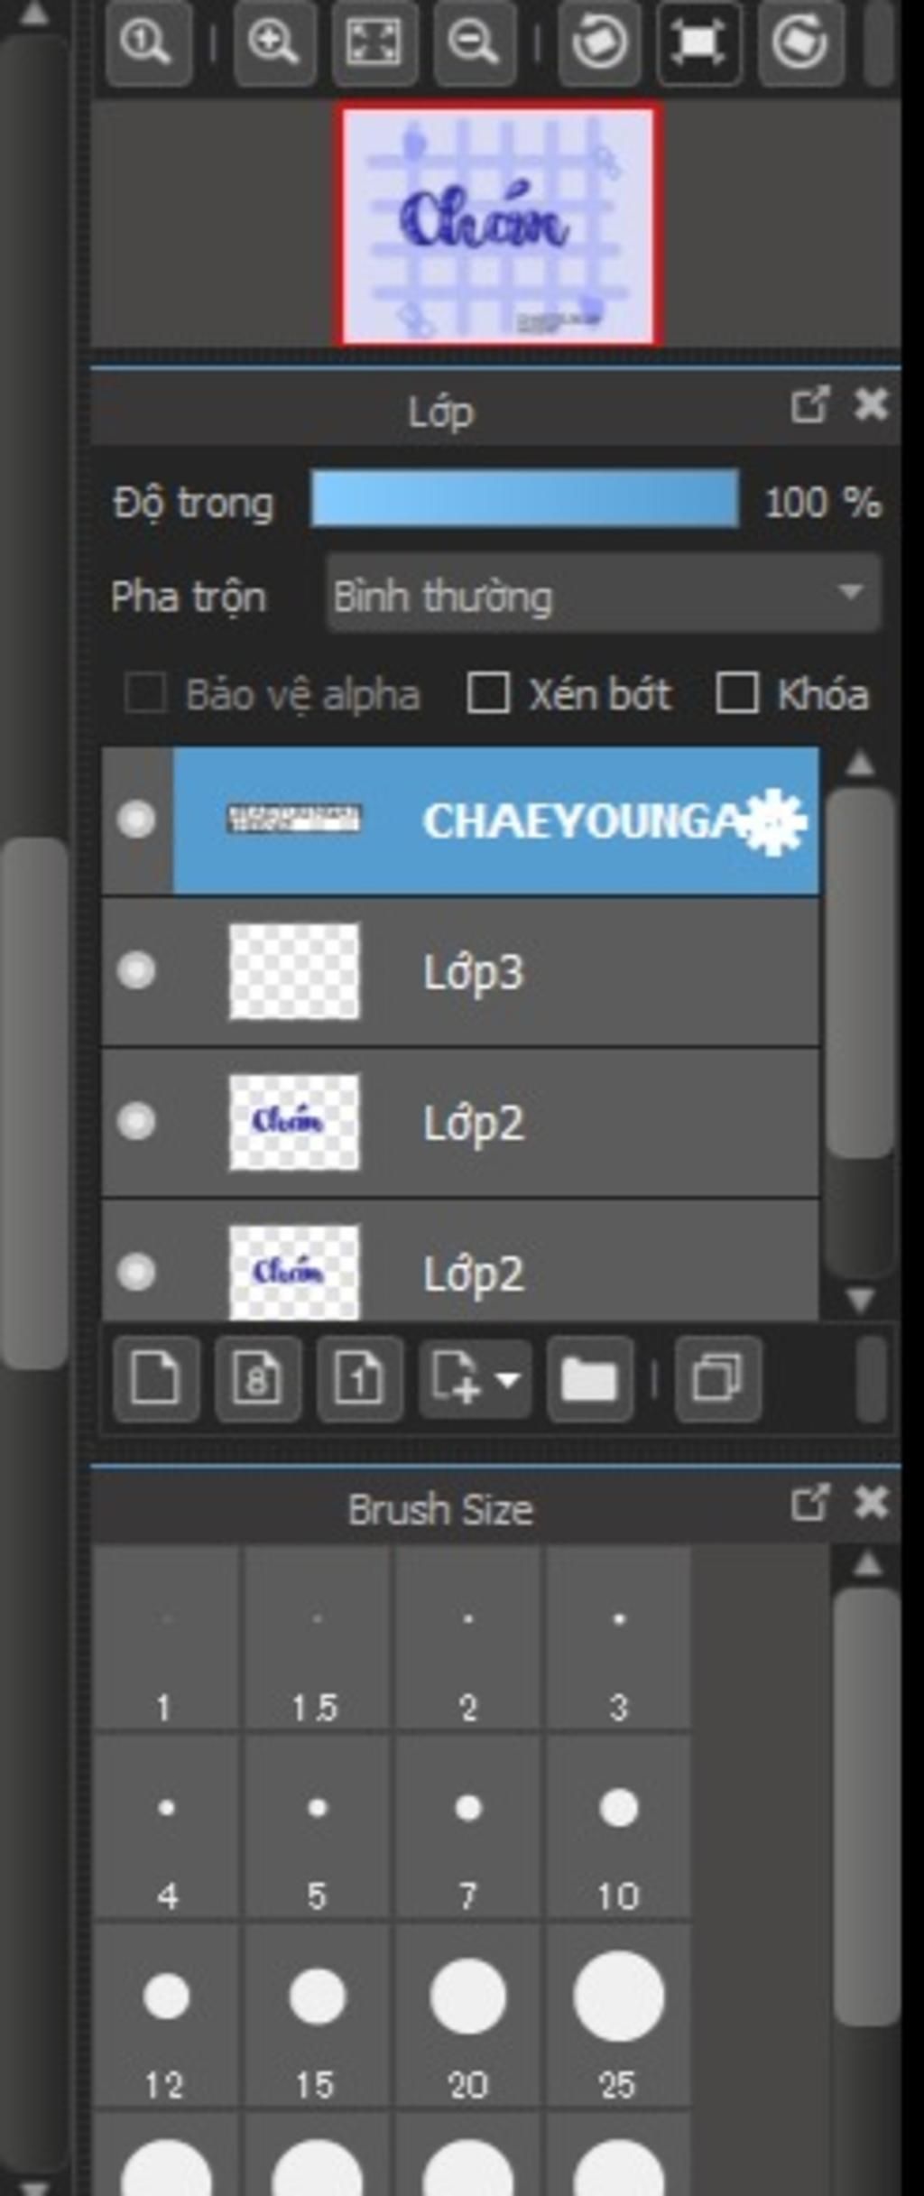This screenshot has width=924, height=2196.
Task: Enable the Xén bớt clipping checkbox
Action: pyautogui.click(x=487, y=693)
